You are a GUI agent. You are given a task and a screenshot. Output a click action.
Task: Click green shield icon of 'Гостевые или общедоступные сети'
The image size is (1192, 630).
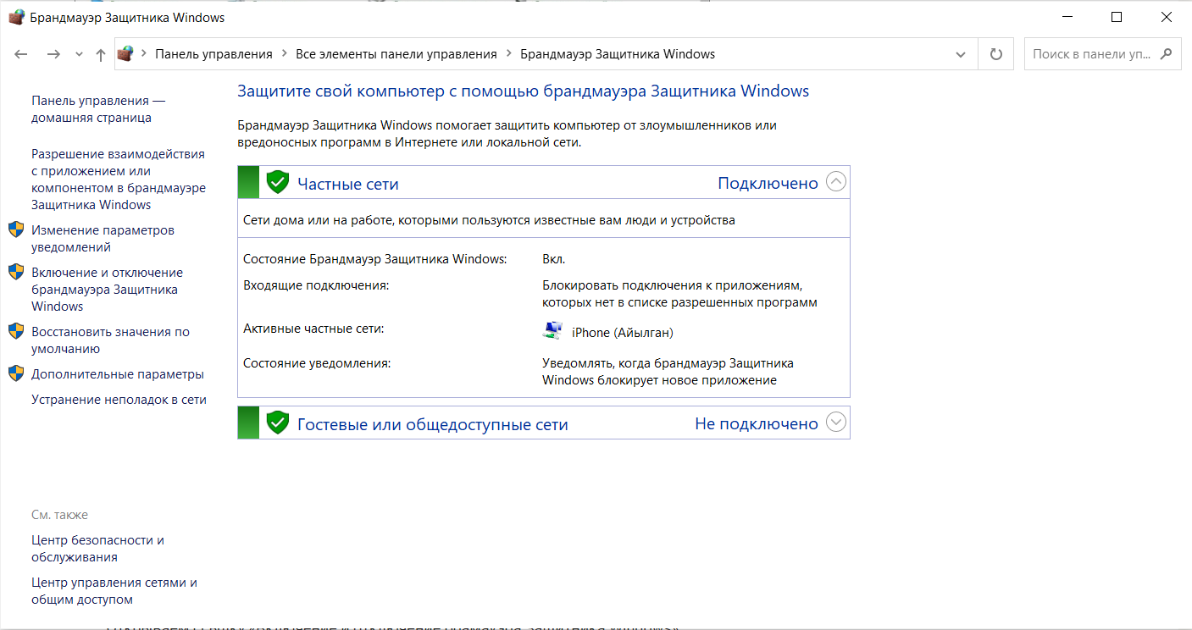coord(278,423)
